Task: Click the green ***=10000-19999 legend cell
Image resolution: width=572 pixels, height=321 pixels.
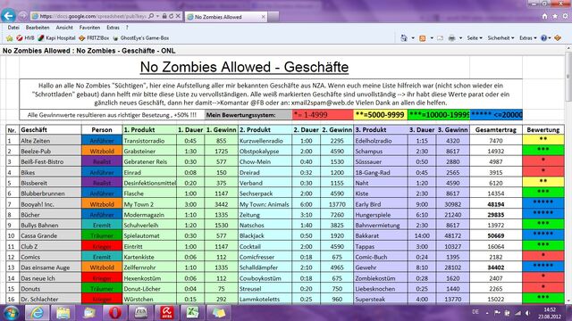Action: [x=439, y=115]
